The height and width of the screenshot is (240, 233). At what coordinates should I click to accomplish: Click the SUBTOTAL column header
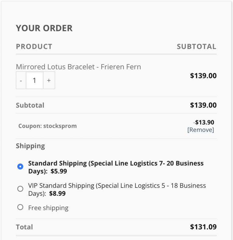click(x=196, y=46)
